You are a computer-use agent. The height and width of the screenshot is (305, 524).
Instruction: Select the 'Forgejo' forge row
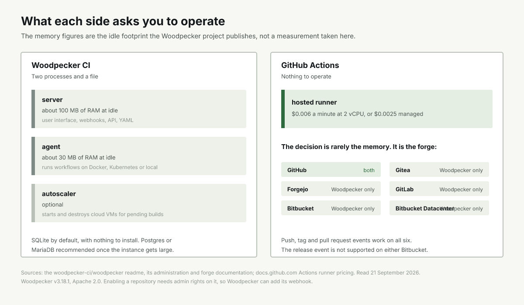coord(331,189)
